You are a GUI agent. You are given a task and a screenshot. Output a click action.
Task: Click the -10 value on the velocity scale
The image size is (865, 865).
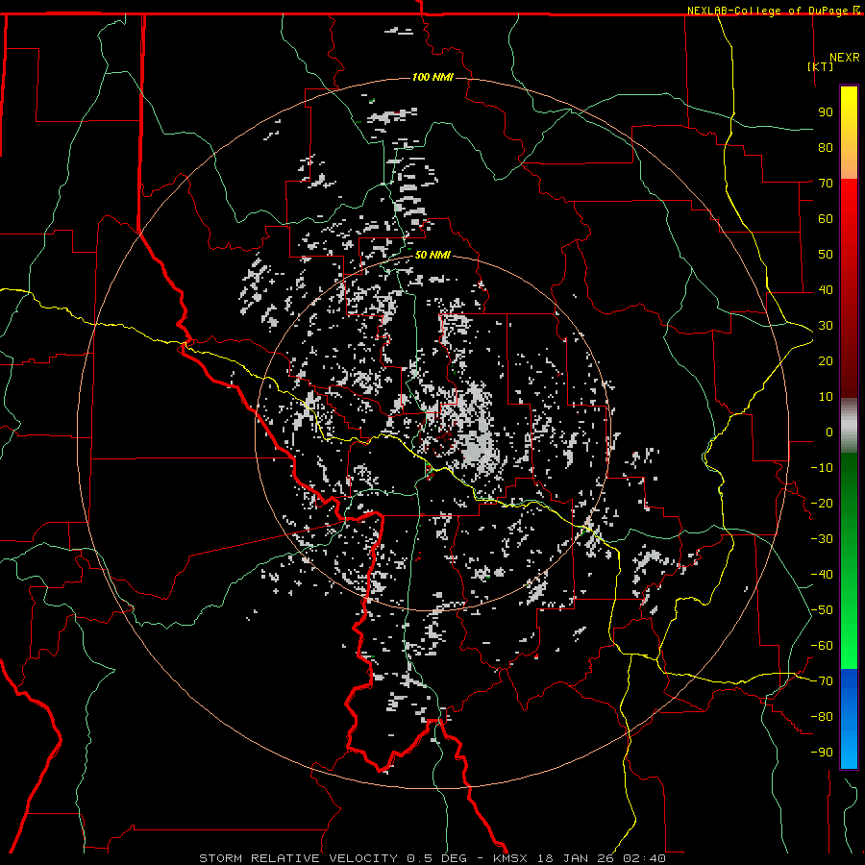pyautogui.click(x=822, y=468)
